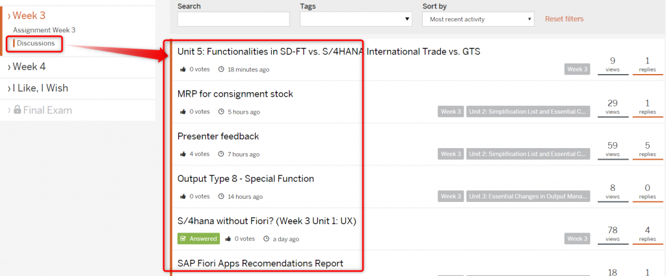
Task: Click thumbs-up icon on Output Type 8 post
Action: (x=183, y=197)
